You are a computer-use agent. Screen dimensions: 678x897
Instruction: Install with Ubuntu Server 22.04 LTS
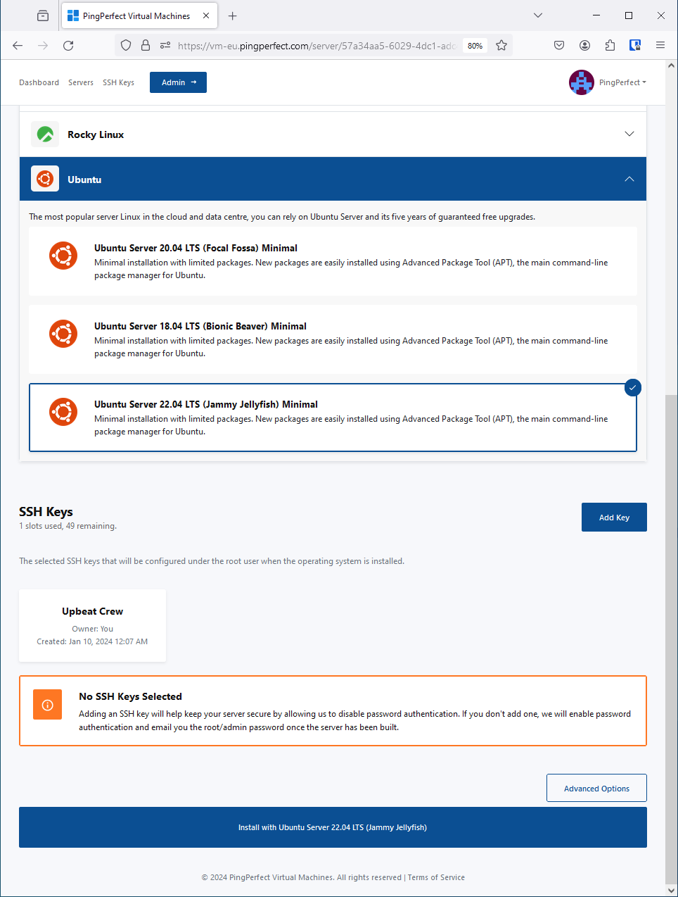[333, 827]
